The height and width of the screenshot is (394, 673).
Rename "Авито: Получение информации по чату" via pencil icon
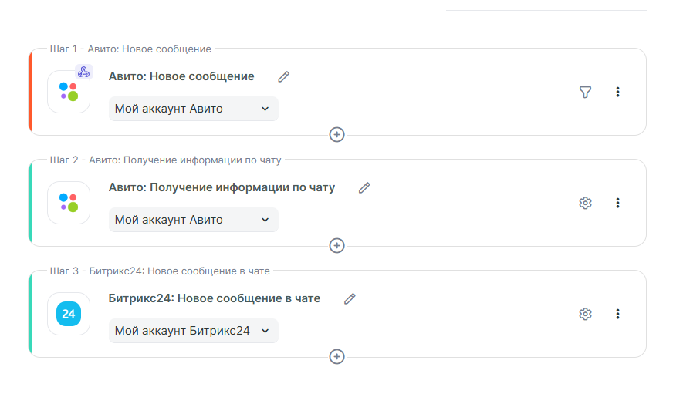click(x=364, y=187)
